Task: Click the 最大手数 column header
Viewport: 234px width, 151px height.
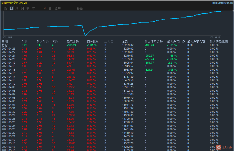Action: (43, 42)
